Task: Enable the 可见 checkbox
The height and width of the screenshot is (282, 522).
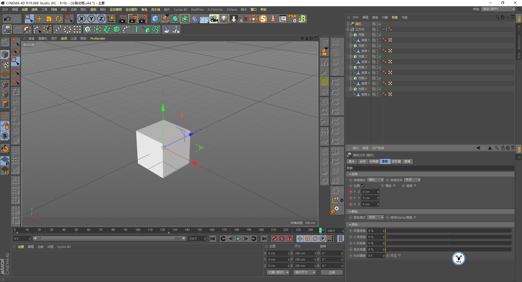Action: pos(400,256)
